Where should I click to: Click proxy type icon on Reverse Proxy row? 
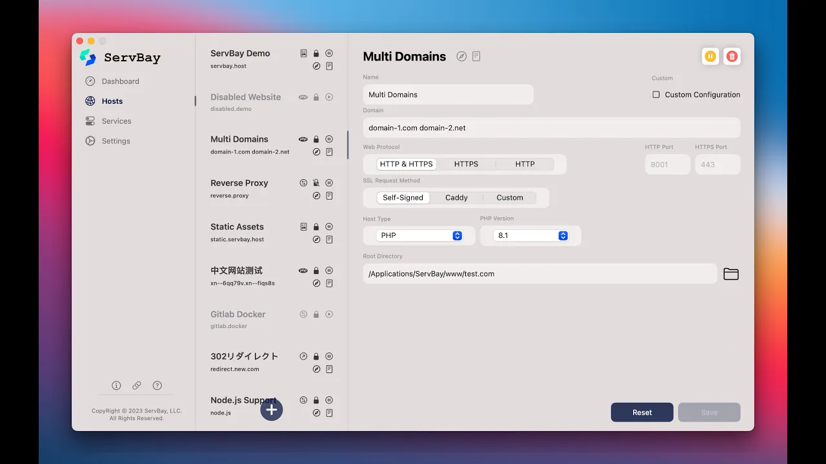point(303,183)
